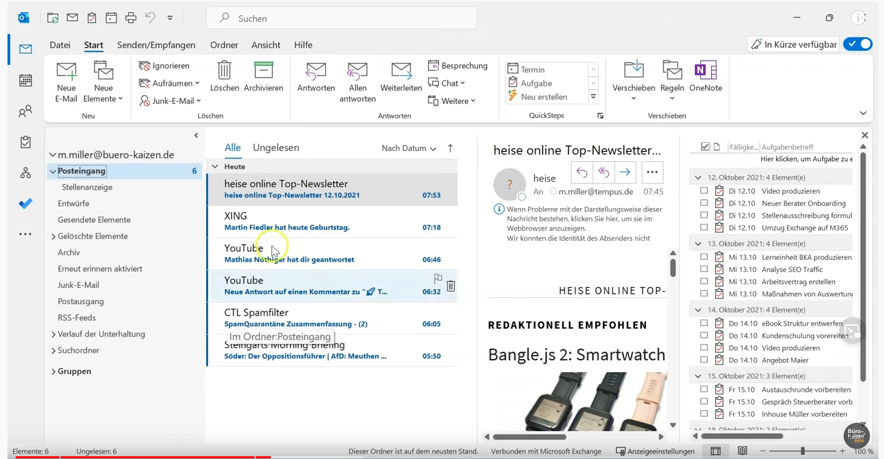
Task: Open Nach Datum sort dropdown
Action: pos(408,148)
